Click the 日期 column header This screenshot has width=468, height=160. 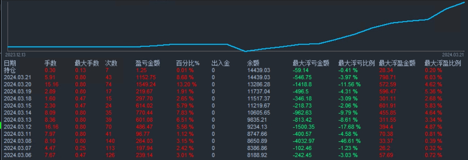click(10, 63)
